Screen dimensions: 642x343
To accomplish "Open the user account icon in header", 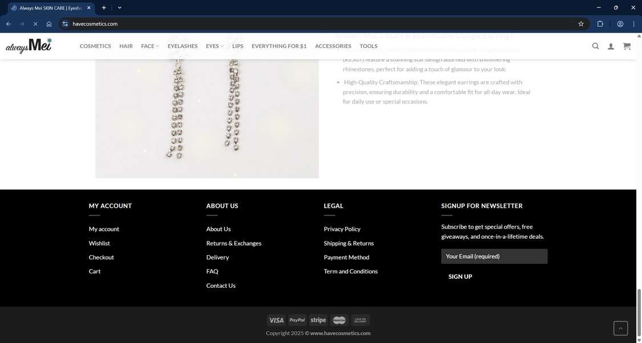I will point(611,46).
